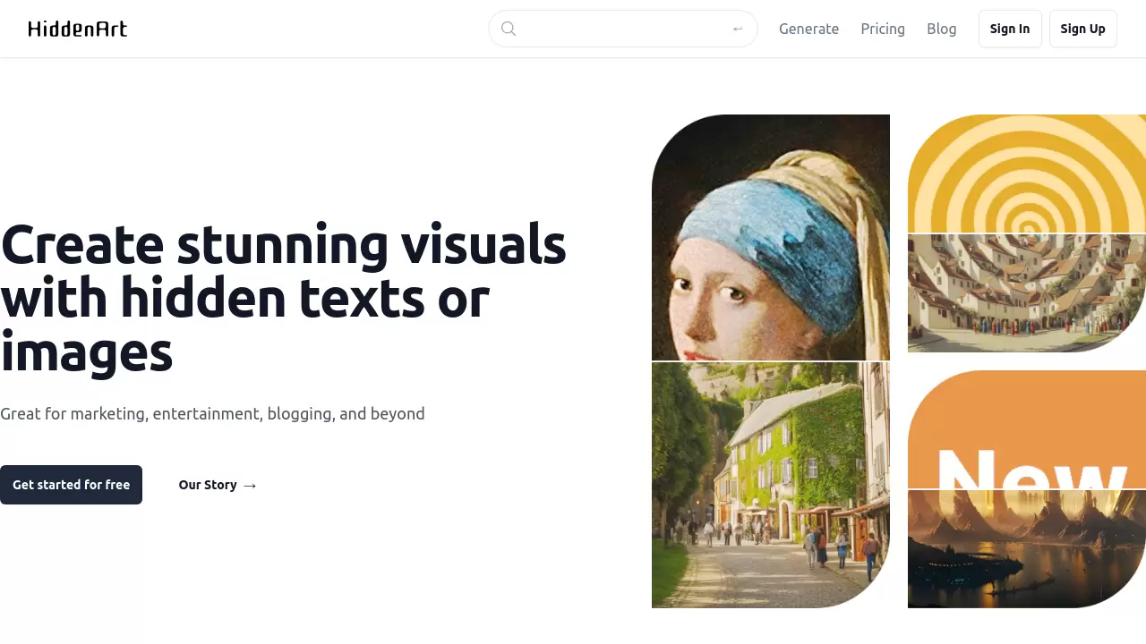The width and height of the screenshot is (1146, 644).
Task: Open the ivy-covered village street image
Action: click(771, 485)
